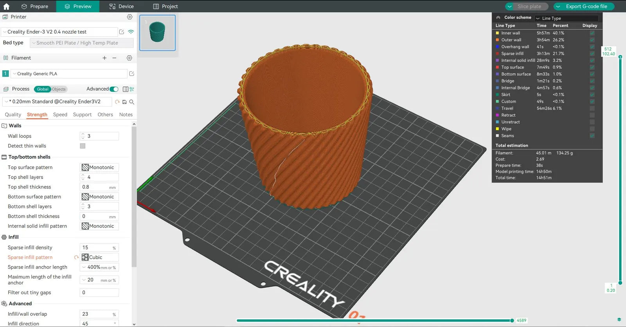Click the printer Wi-Fi connection icon

[x=131, y=32]
